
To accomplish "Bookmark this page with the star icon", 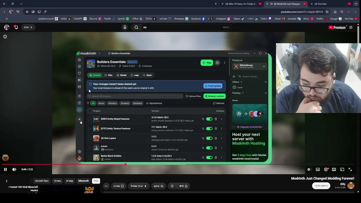I will (x=27, y=12).
